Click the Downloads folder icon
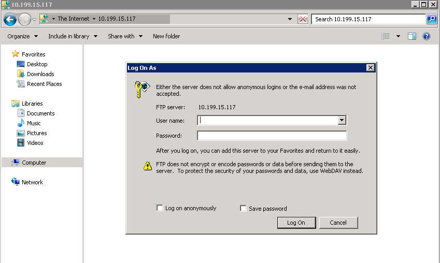The width and height of the screenshot is (440, 263). tap(21, 74)
